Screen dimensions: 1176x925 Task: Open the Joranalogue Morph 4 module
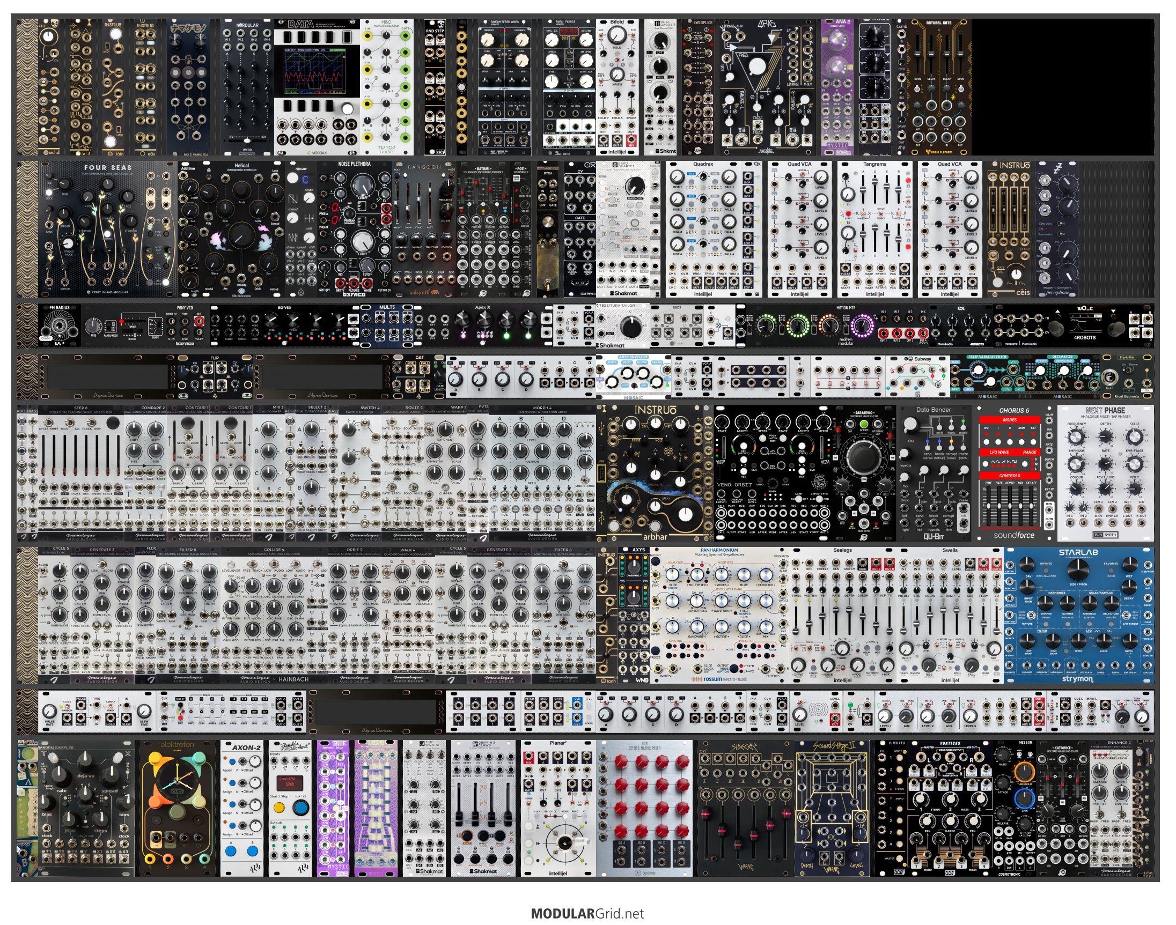(542, 473)
